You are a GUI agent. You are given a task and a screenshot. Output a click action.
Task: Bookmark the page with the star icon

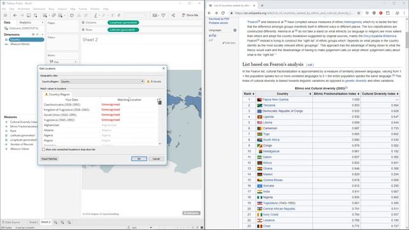[359, 13]
